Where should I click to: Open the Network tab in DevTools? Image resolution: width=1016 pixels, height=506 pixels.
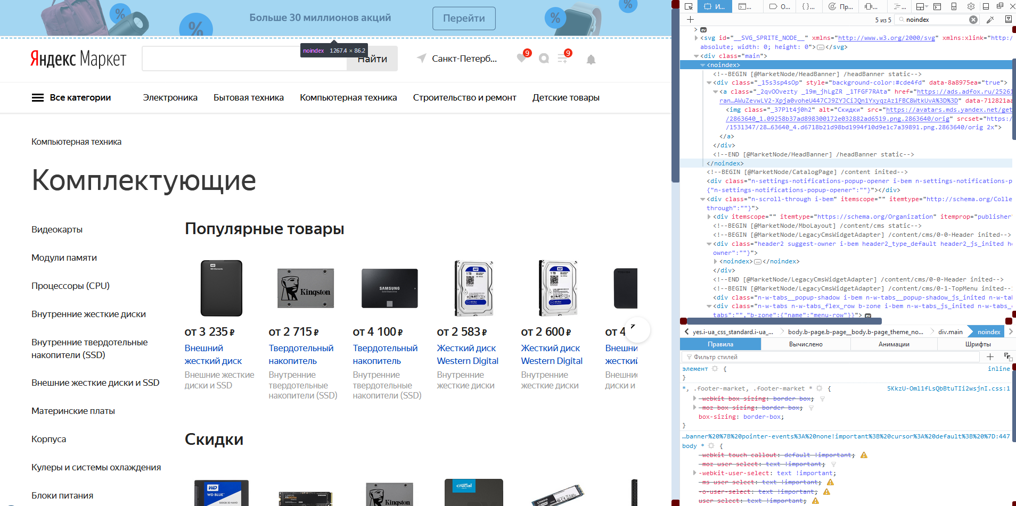point(899,6)
